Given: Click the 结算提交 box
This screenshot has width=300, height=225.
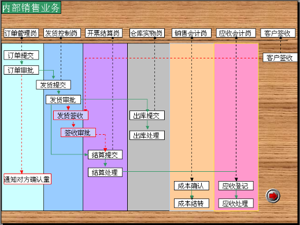Looking at the screenshot, I should tap(105, 154).
